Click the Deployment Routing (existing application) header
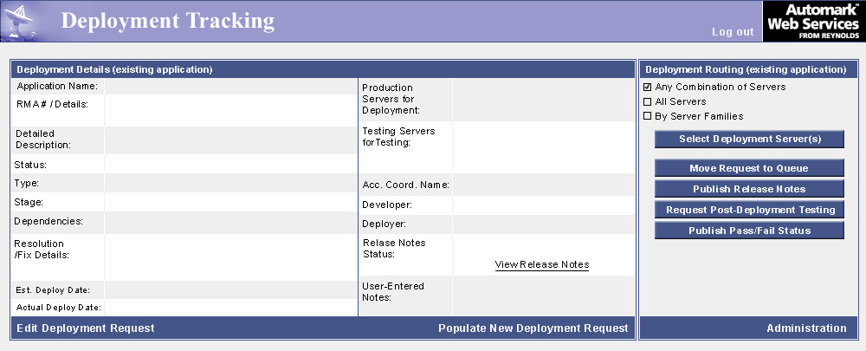This screenshot has height=351, width=866. 746,69
